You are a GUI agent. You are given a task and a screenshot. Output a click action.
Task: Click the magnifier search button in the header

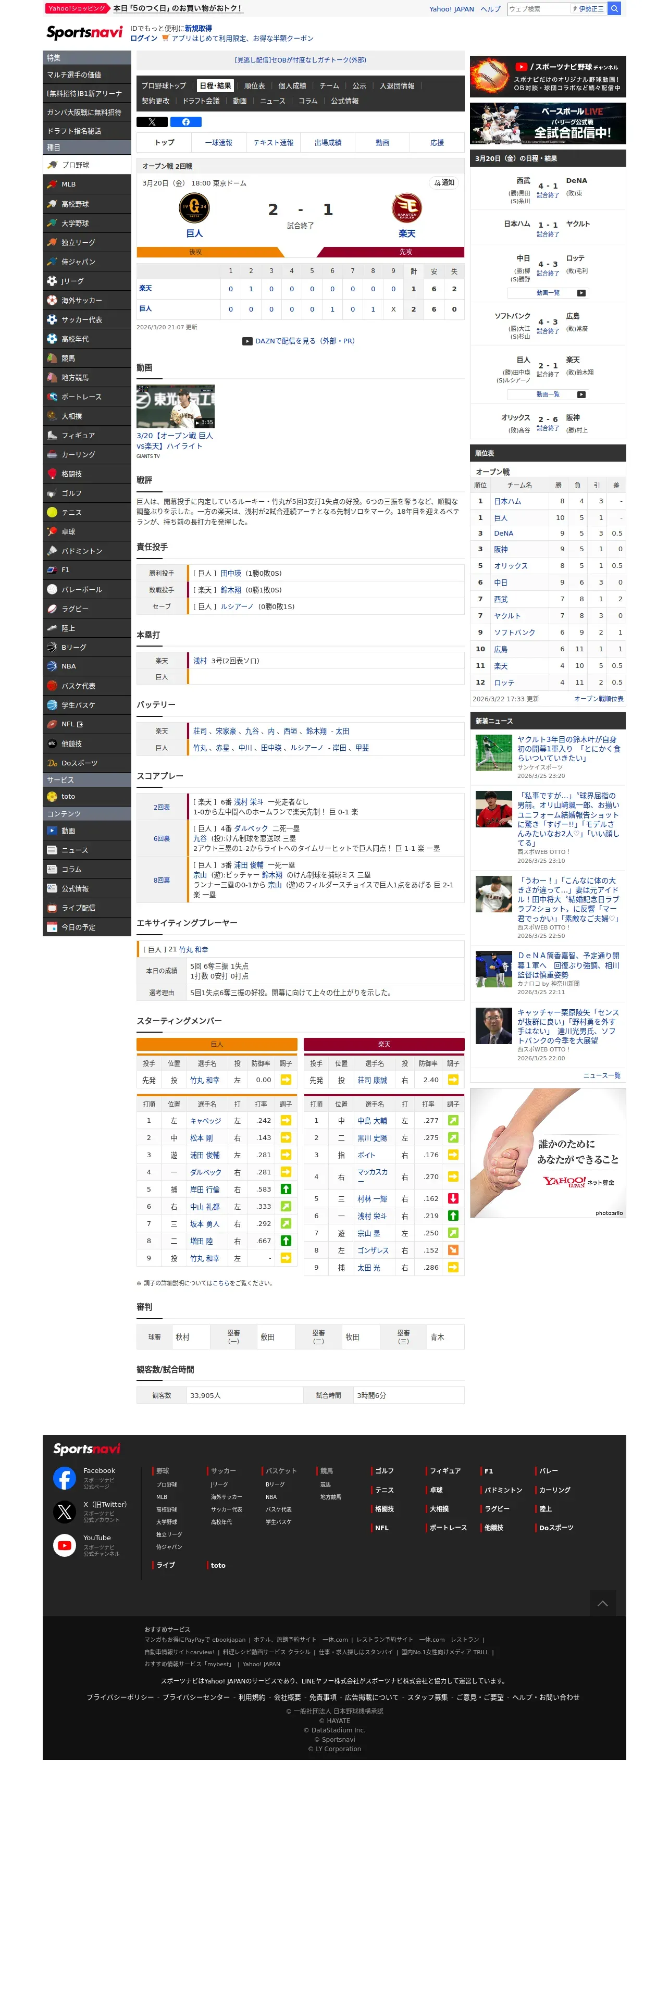pos(614,8)
